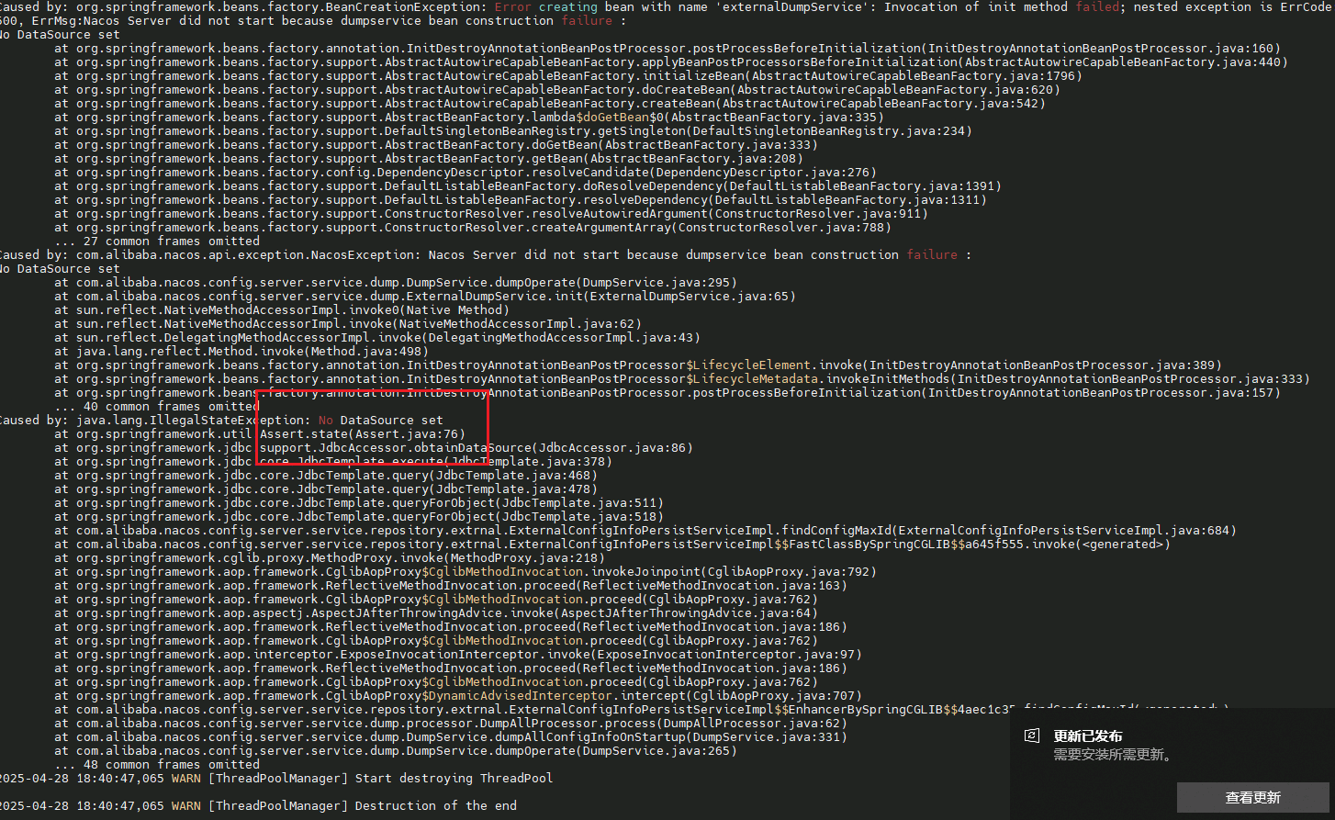
Task: Click the DefaultSingletonBeanRegistry.getSingleton line
Action: point(512,130)
